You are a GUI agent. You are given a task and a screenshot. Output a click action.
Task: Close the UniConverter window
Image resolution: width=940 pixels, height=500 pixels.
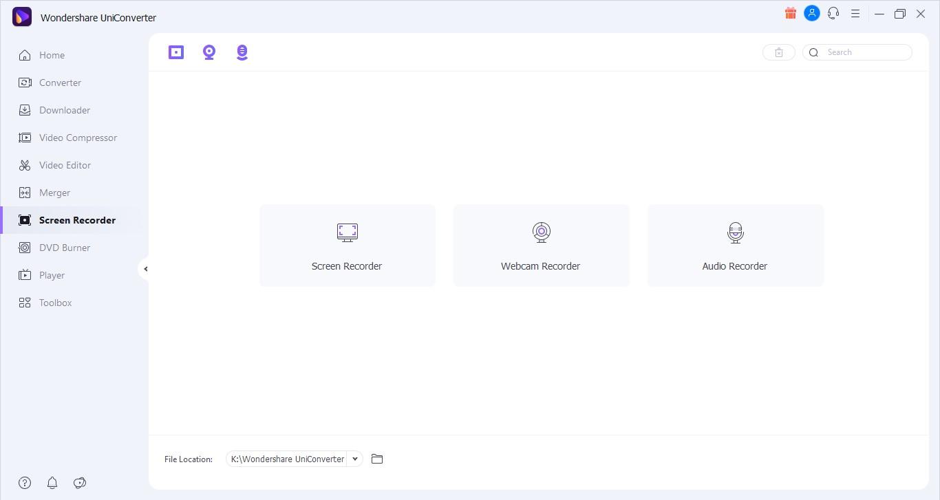[x=921, y=14]
